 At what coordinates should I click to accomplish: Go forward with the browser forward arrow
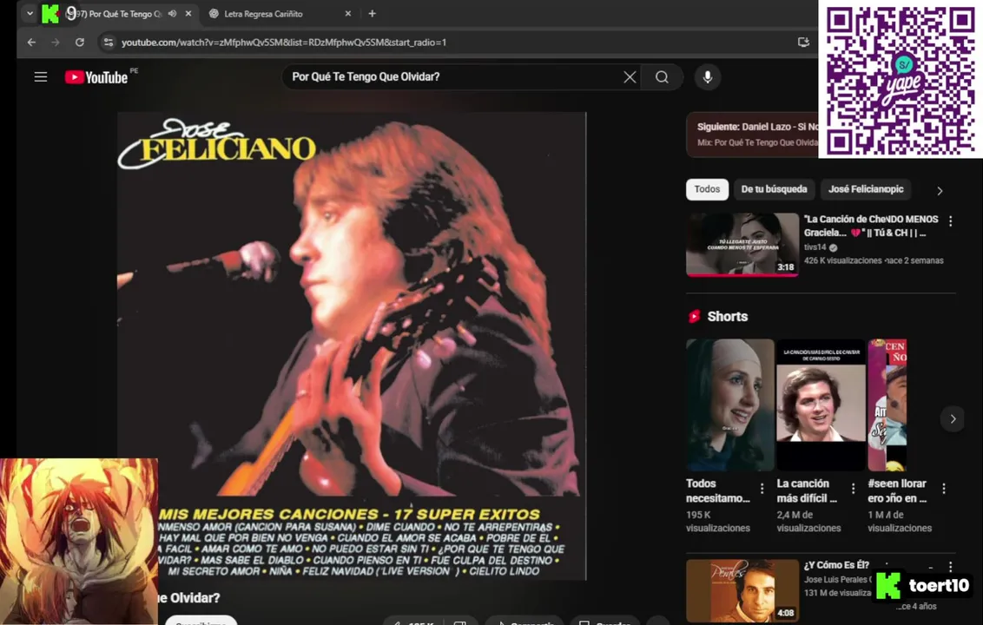click(56, 42)
